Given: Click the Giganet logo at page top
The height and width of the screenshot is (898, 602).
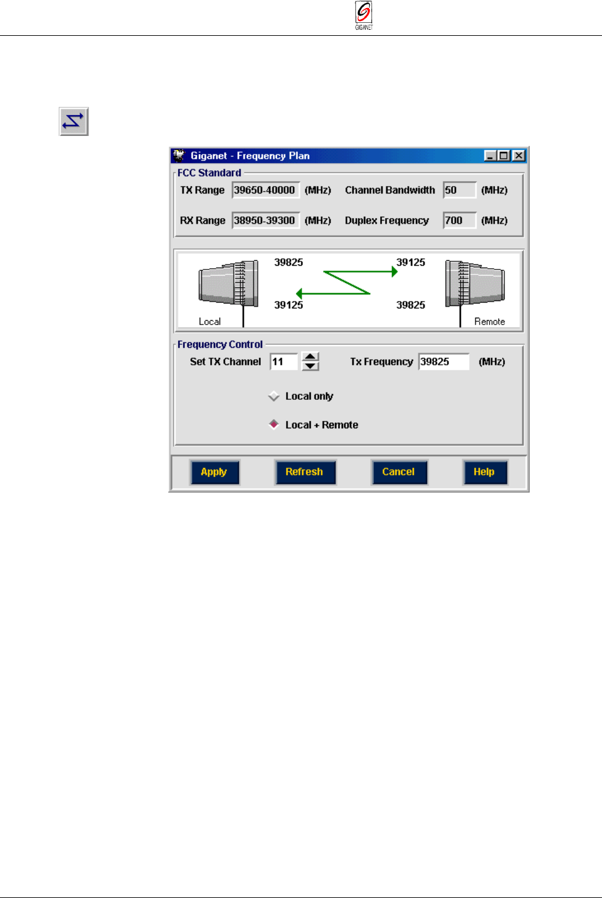Looking at the screenshot, I should pos(363,15).
